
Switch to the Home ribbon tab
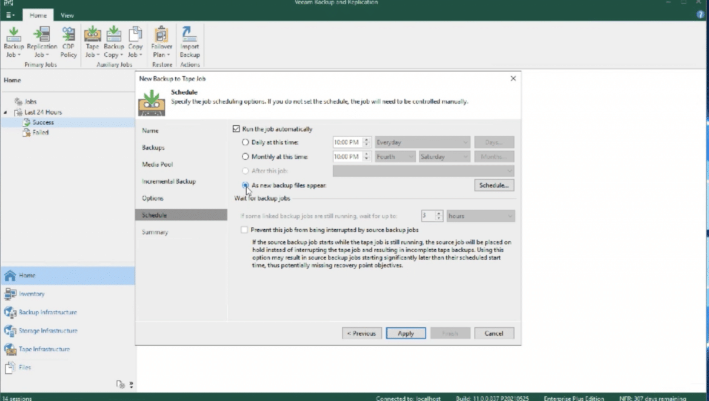38,15
